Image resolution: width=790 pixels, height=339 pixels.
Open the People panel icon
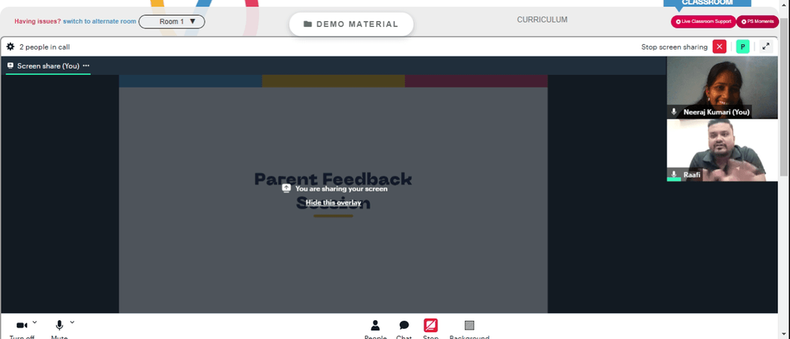coord(375,326)
